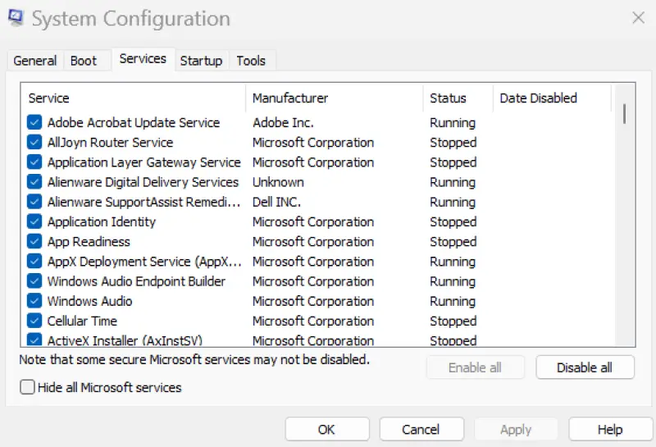Select the AllJoyn Router Service name
The image size is (656, 447).
tap(110, 143)
